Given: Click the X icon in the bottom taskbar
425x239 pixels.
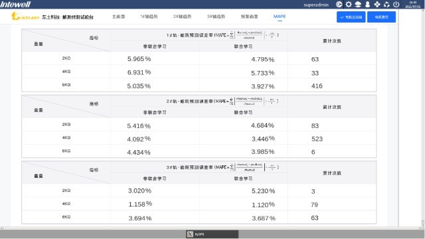Looking at the screenshot, I should pos(191,234).
